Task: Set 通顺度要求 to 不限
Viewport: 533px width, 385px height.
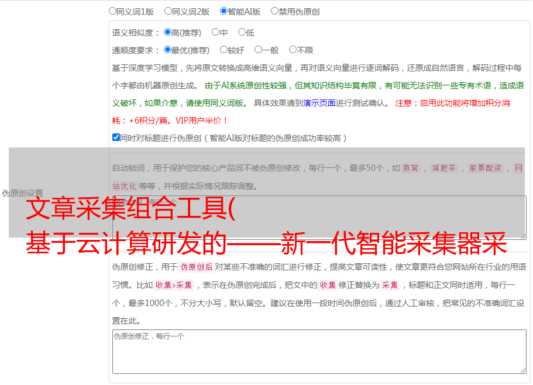Action: 293,50
